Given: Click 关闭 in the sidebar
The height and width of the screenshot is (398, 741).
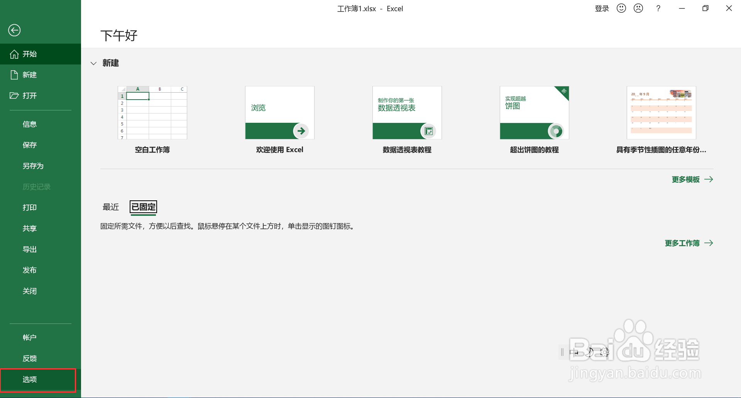Looking at the screenshot, I should coord(30,291).
